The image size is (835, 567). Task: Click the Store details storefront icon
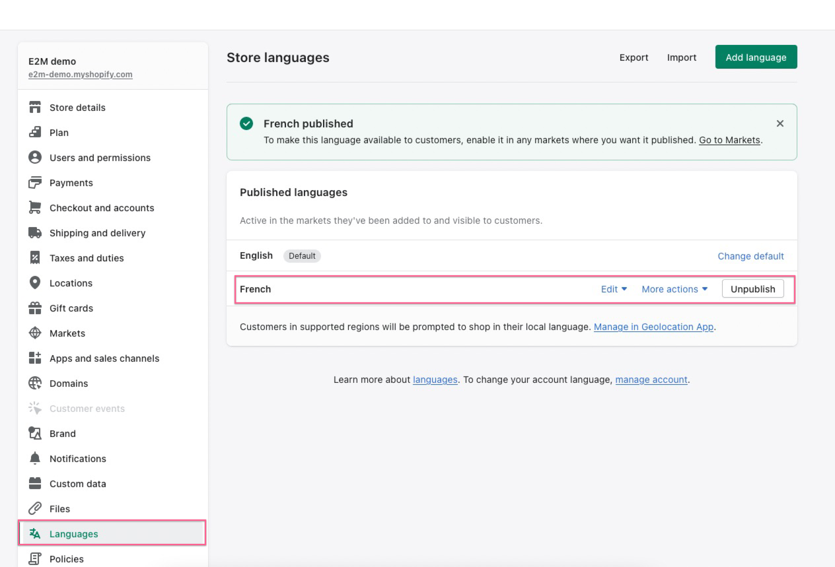click(x=35, y=108)
